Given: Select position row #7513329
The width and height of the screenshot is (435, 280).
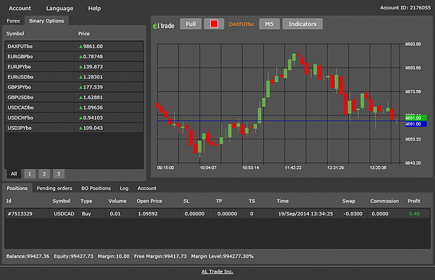Looking at the screenshot, I should [217, 214].
